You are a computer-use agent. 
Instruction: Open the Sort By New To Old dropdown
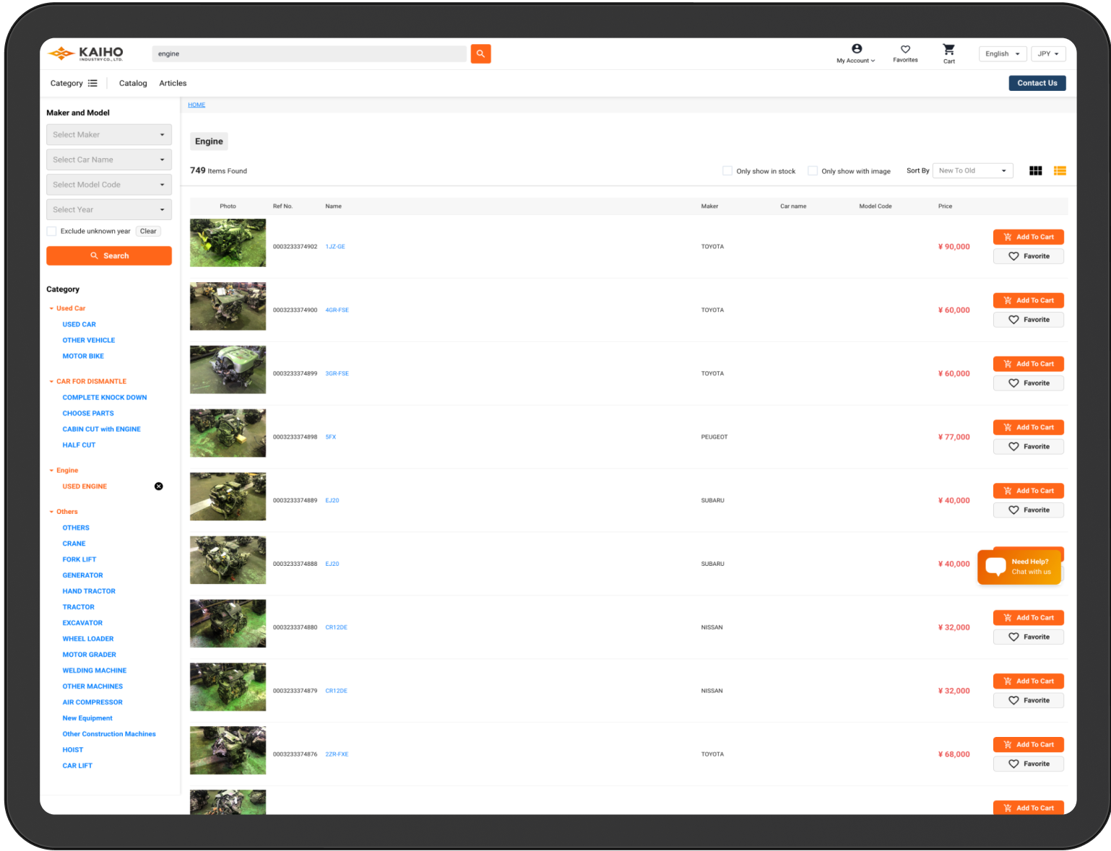pos(972,171)
